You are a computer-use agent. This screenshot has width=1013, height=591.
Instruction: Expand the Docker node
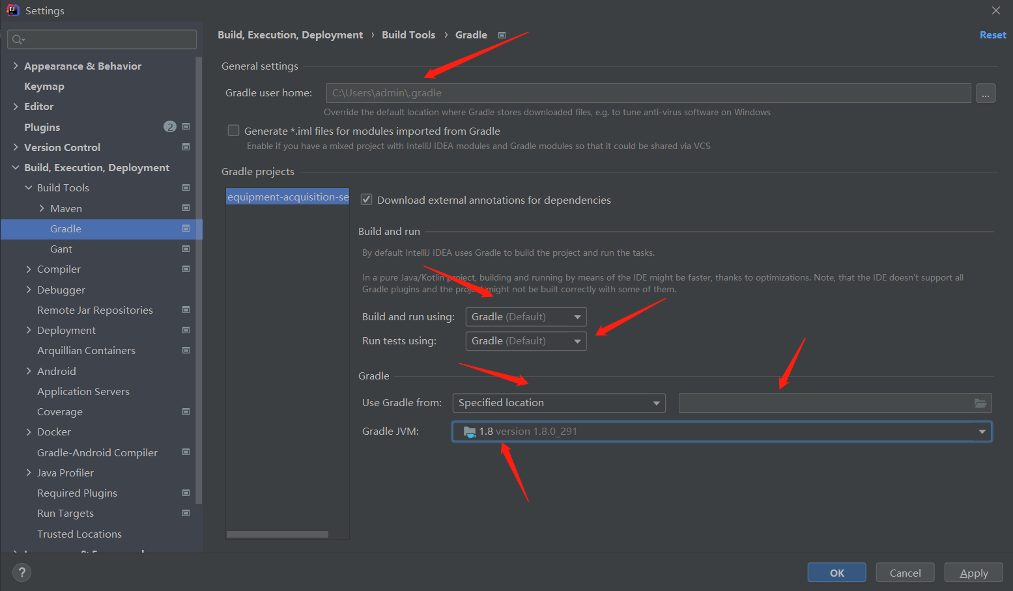pos(29,432)
